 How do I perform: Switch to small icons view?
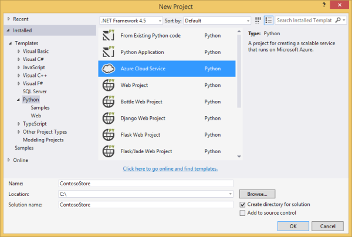pyautogui.click(x=258, y=20)
